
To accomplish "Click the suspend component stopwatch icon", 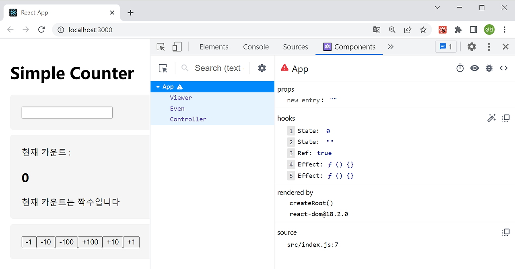I will tap(460, 68).
